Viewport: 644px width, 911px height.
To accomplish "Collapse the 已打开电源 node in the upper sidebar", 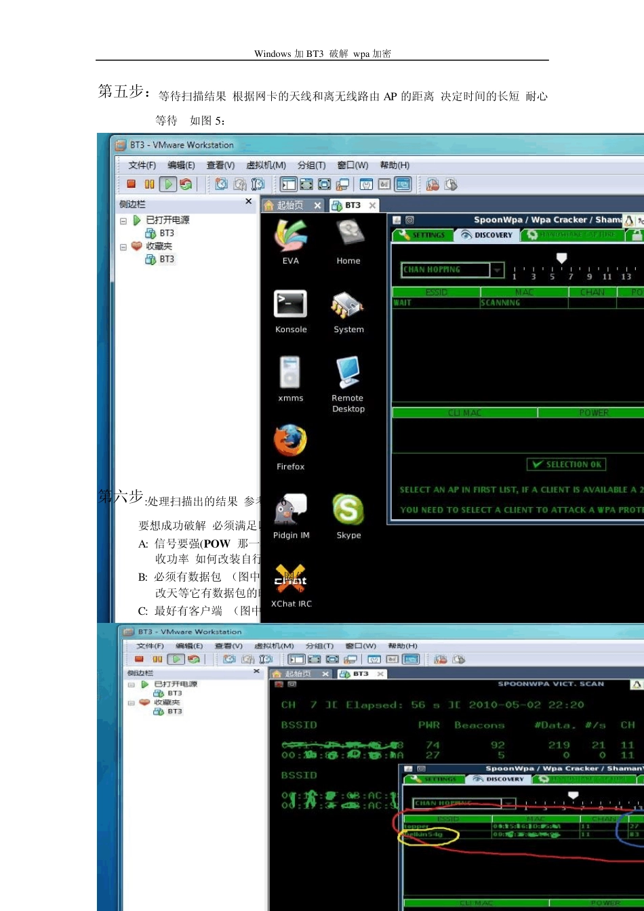I will point(123,221).
